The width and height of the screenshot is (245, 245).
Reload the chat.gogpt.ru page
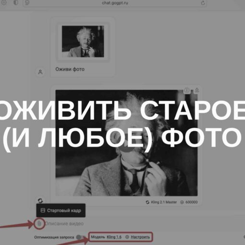coord(203,3)
